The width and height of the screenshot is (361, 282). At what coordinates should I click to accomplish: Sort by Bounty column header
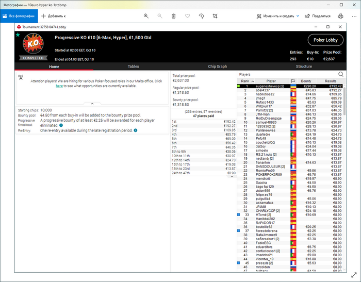pyautogui.click(x=306, y=81)
